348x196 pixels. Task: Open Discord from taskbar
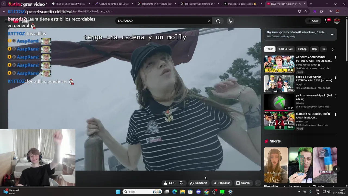tap(198, 192)
